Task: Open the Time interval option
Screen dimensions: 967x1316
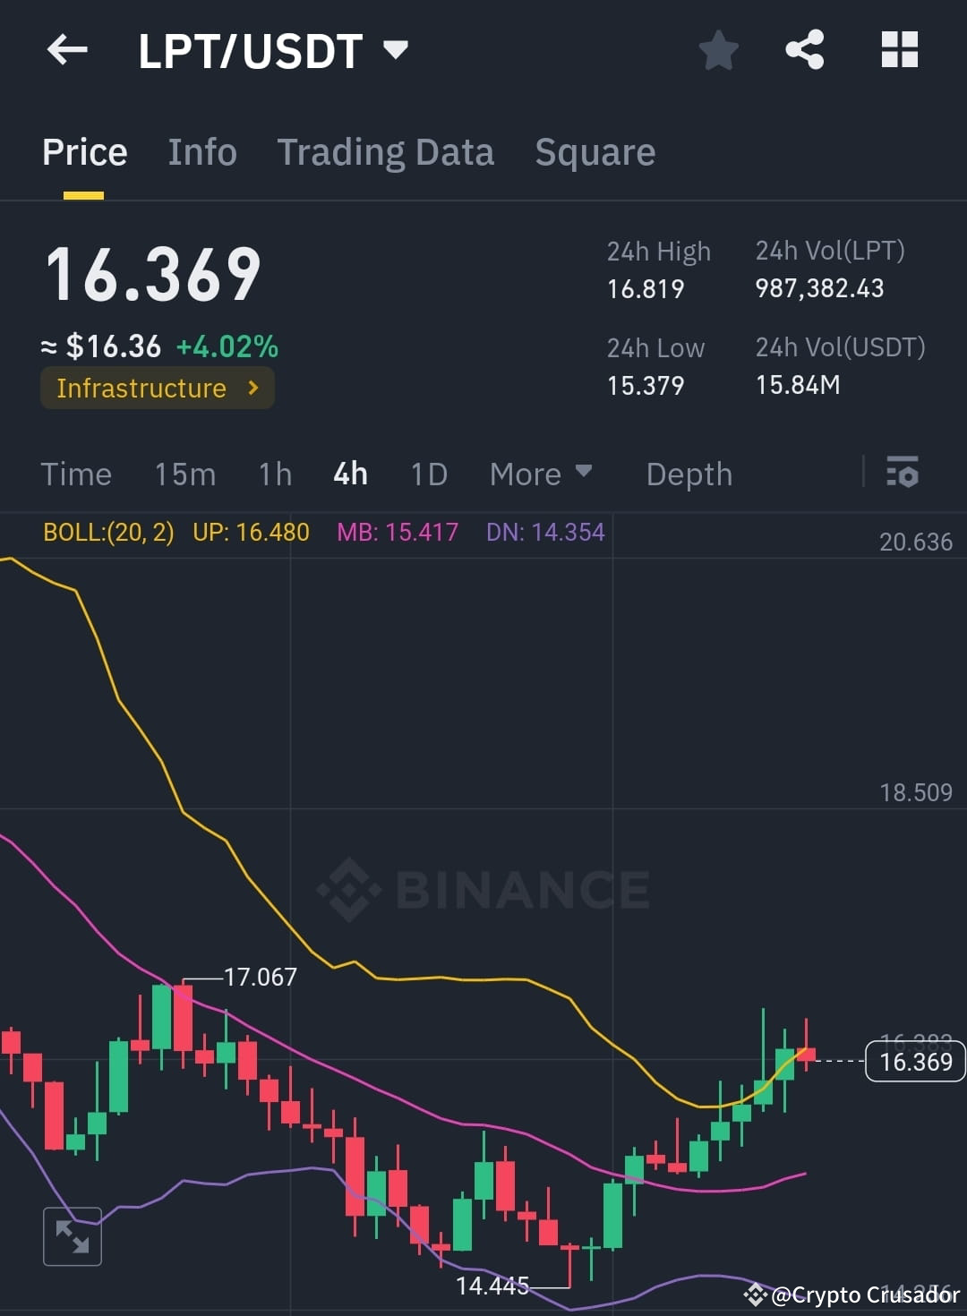Action: click(76, 474)
